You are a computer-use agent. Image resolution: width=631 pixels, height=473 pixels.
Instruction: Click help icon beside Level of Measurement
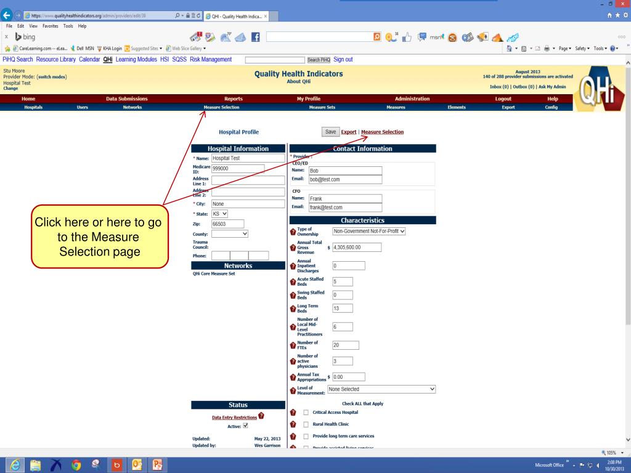[x=293, y=390]
